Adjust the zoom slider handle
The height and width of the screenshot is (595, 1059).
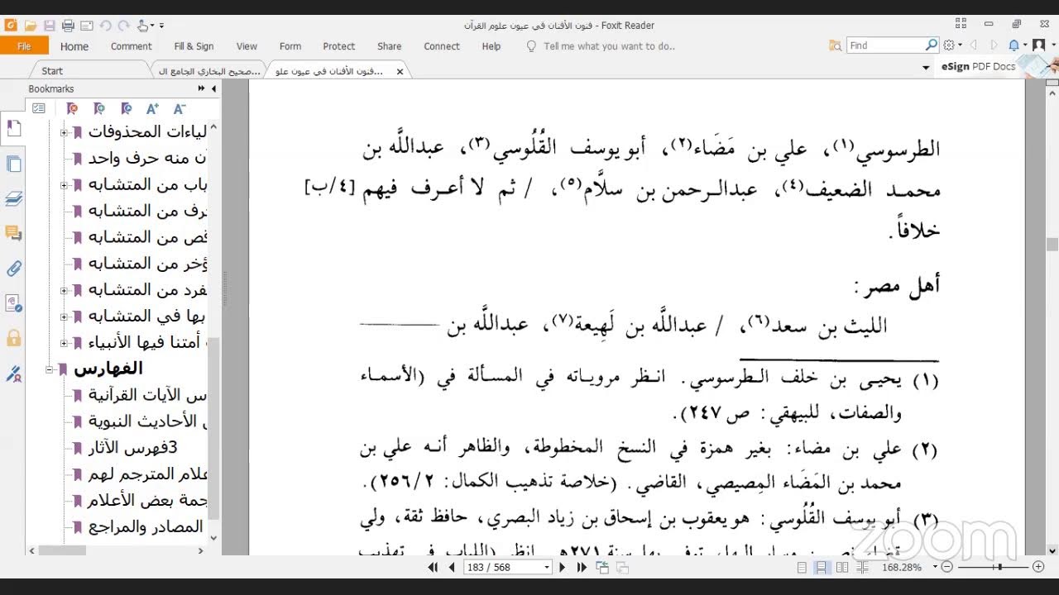click(x=1000, y=568)
